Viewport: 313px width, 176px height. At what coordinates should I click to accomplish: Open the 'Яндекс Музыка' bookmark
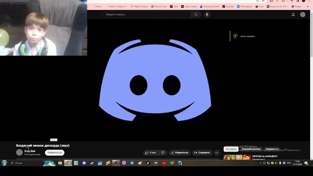point(139,6)
